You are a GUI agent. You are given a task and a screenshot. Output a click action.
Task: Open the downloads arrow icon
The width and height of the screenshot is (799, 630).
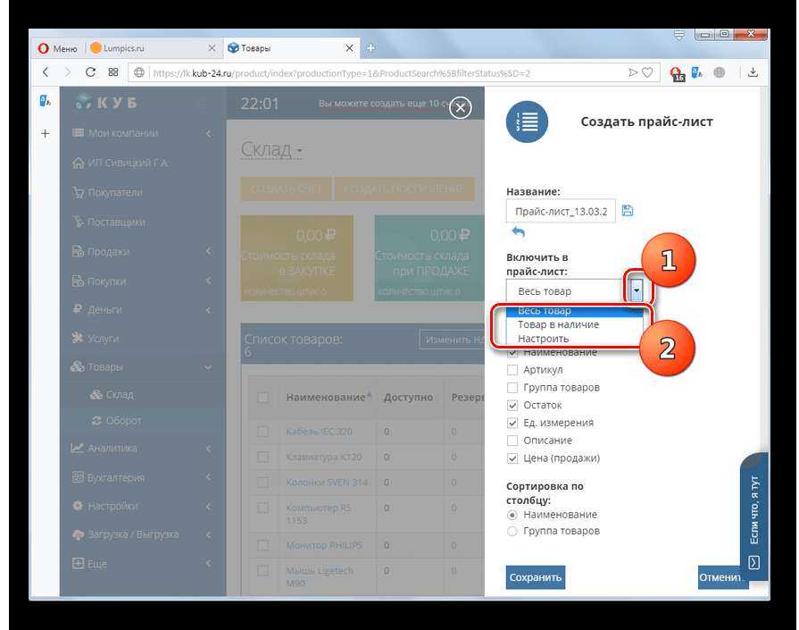pyautogui.click(x=753, y=72)
